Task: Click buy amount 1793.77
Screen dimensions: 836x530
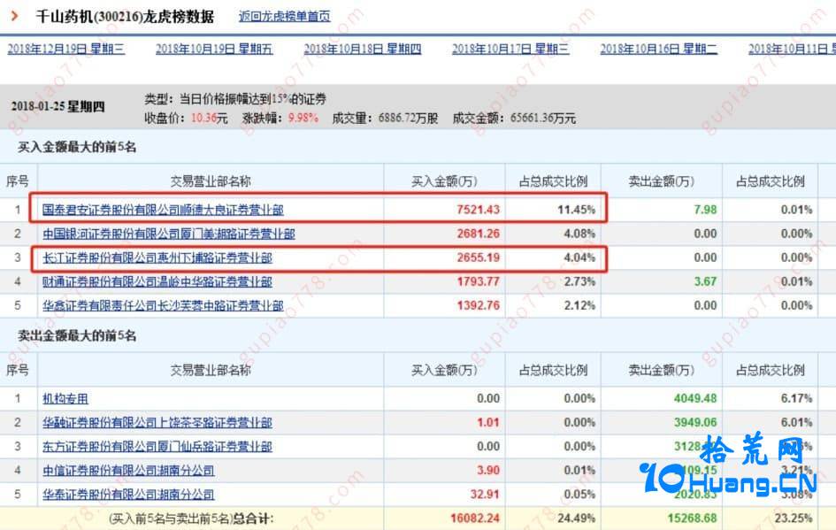Action: pos(478,281)
